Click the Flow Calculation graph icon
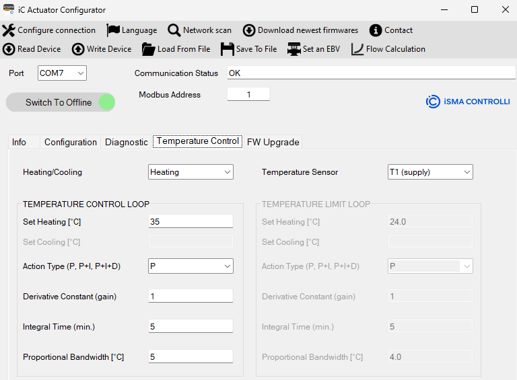 point(357,49)
